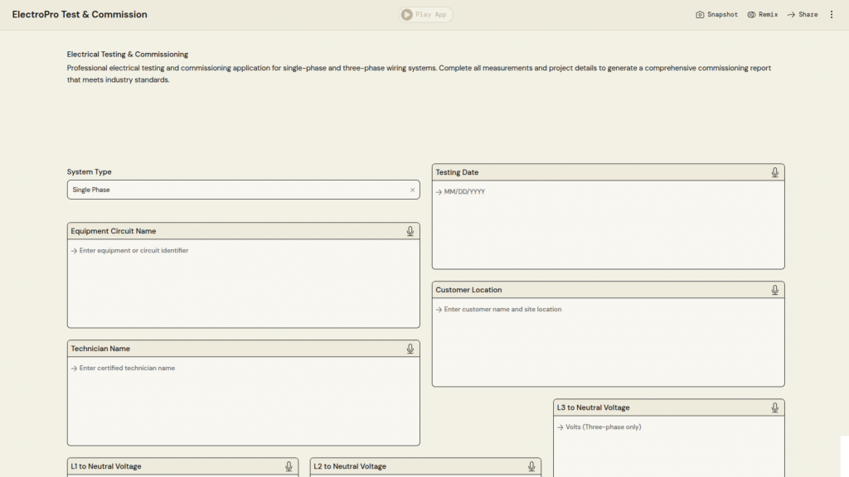Screen dimensions: 849x477
Task: Start voice input for Technician Name
Action: pyautogui.click(x=410, y=349)
